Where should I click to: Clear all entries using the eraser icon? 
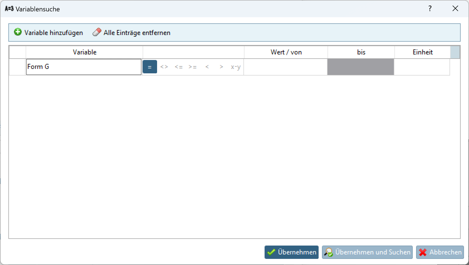click(97, 32)
